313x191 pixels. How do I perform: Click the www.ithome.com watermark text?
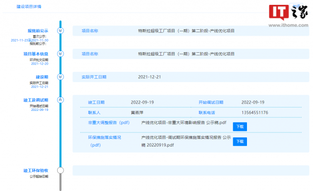[x=288, y=25]
